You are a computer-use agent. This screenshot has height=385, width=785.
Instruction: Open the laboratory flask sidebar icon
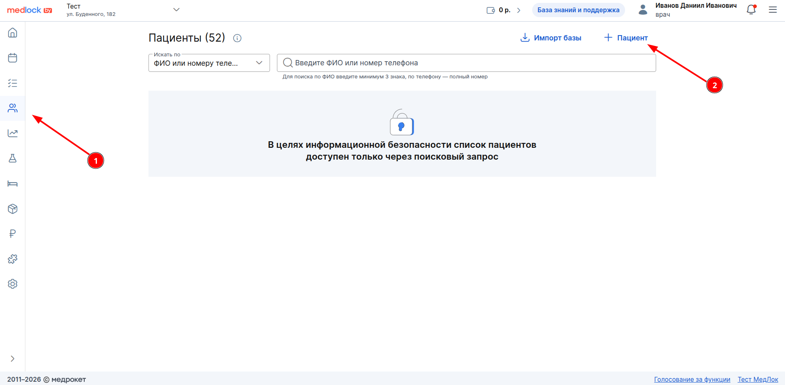click(13, 158)
